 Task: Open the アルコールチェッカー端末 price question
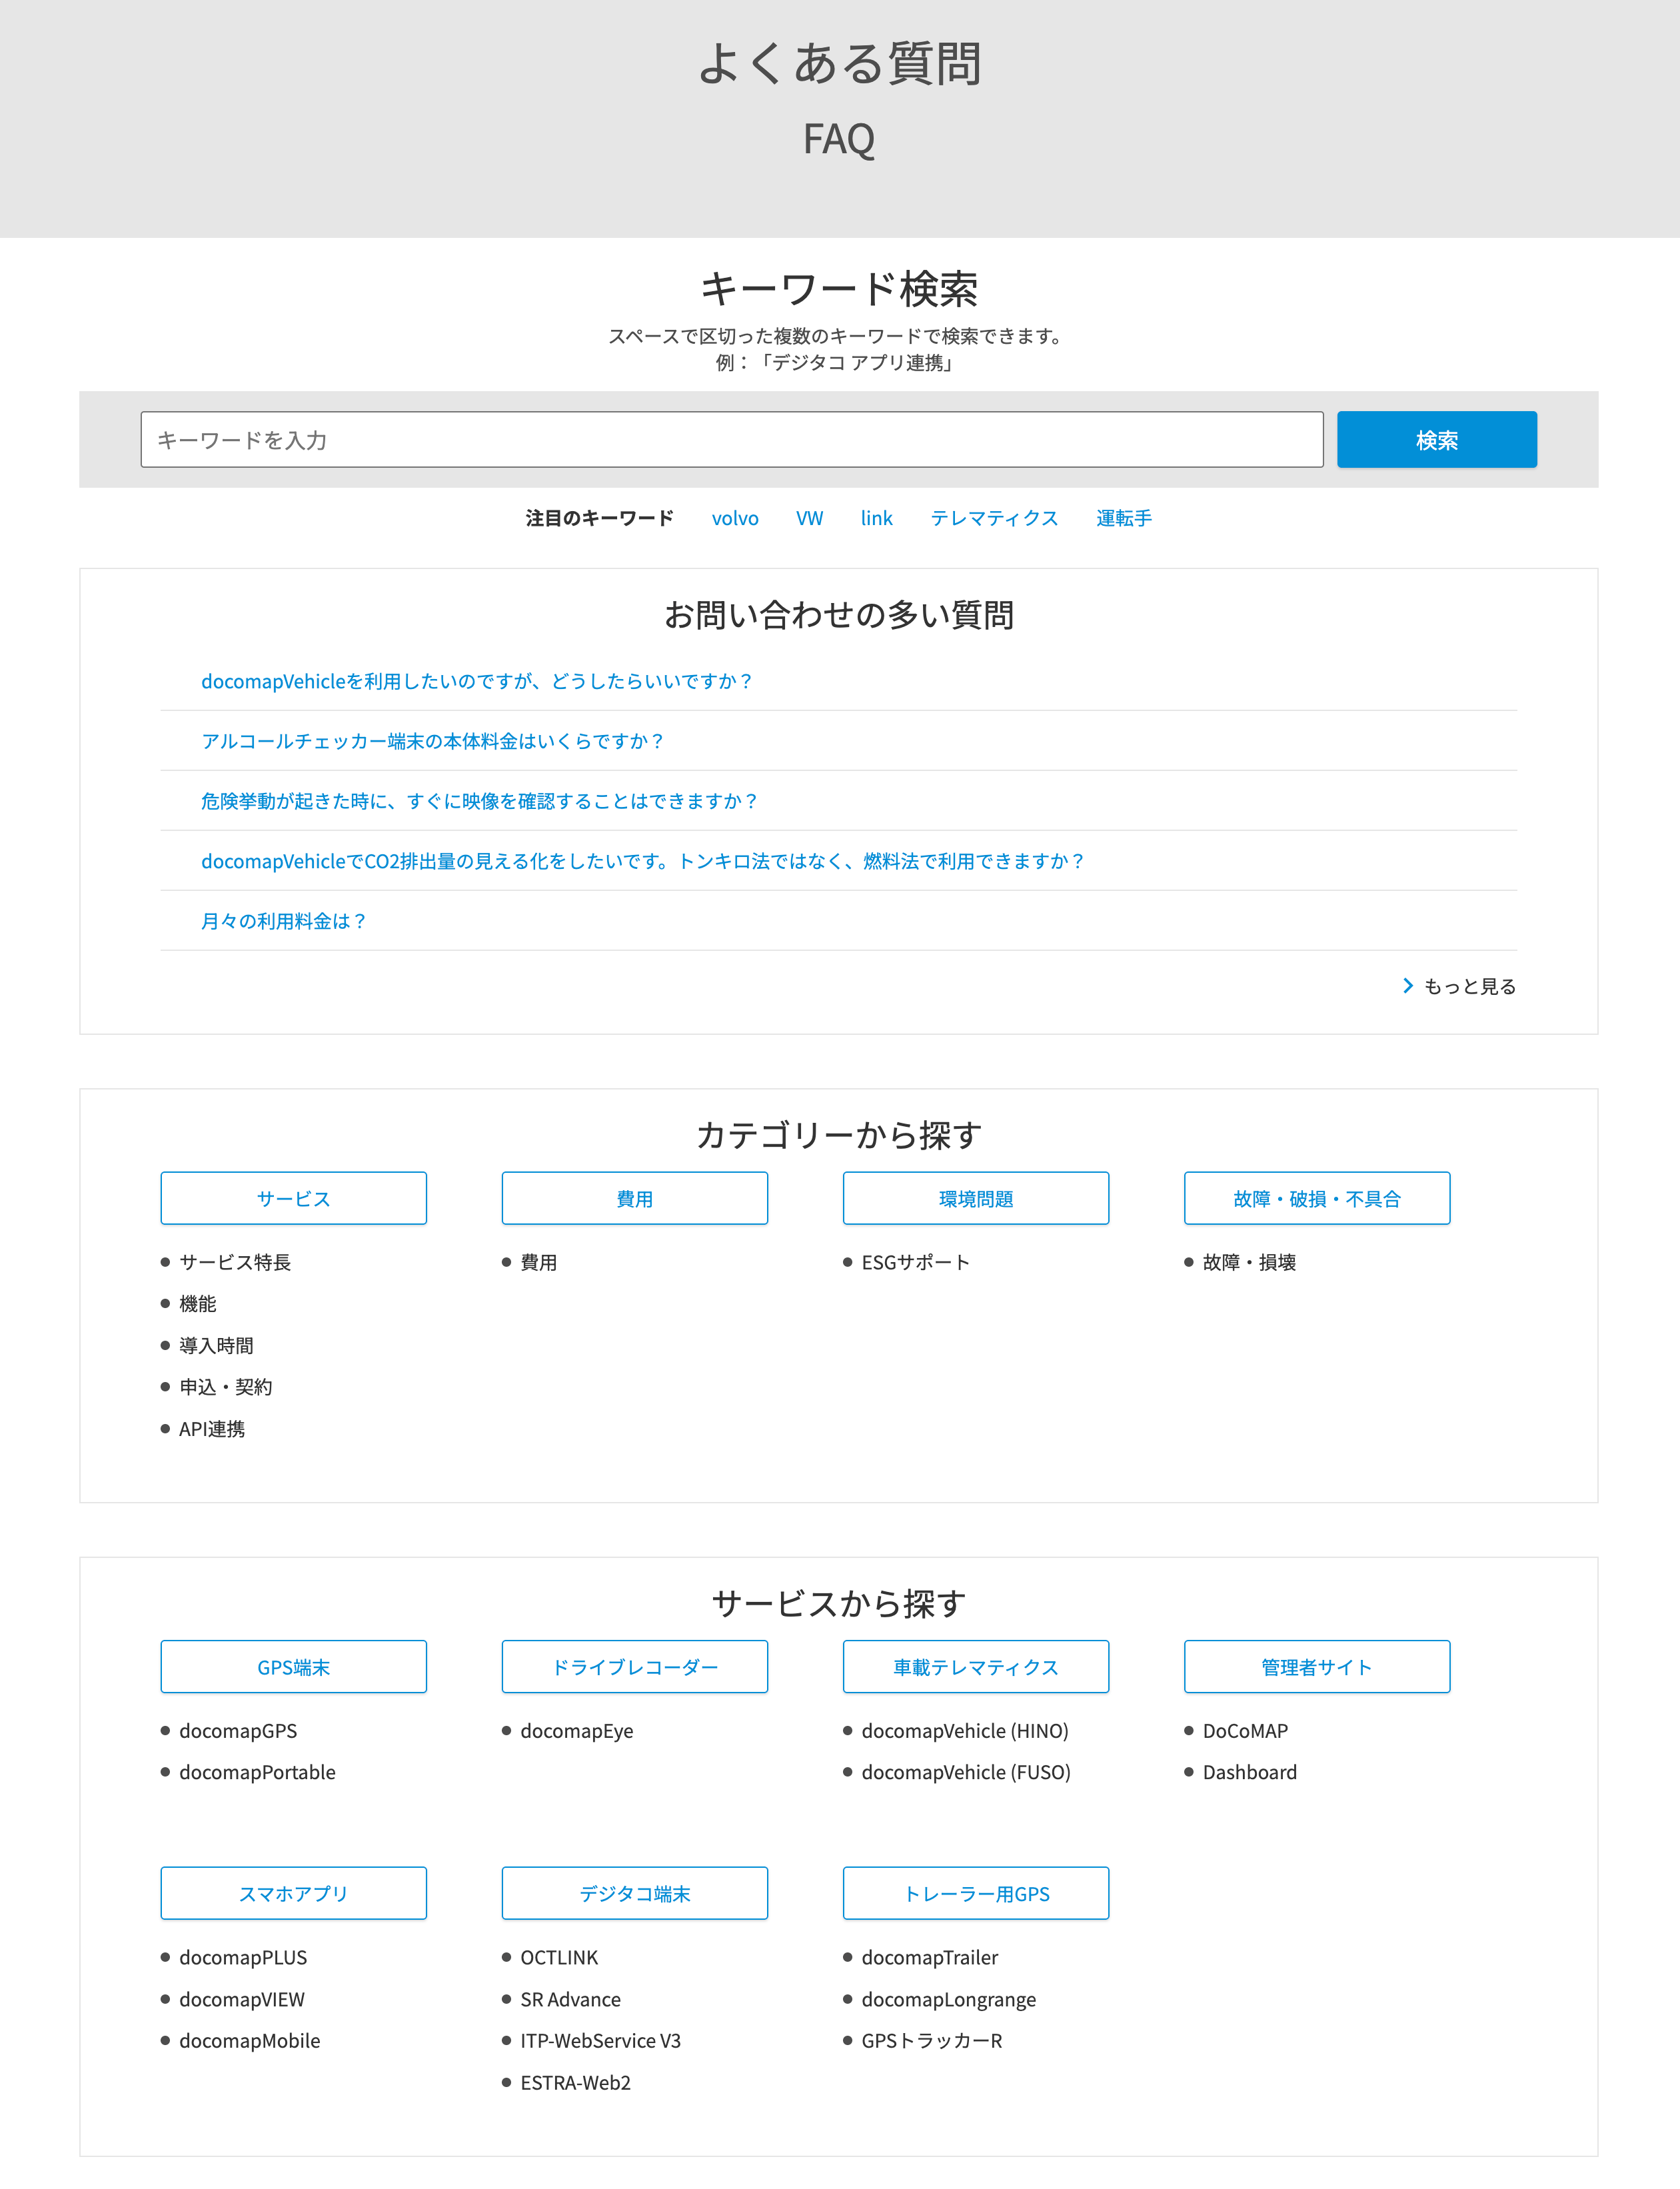432,741
